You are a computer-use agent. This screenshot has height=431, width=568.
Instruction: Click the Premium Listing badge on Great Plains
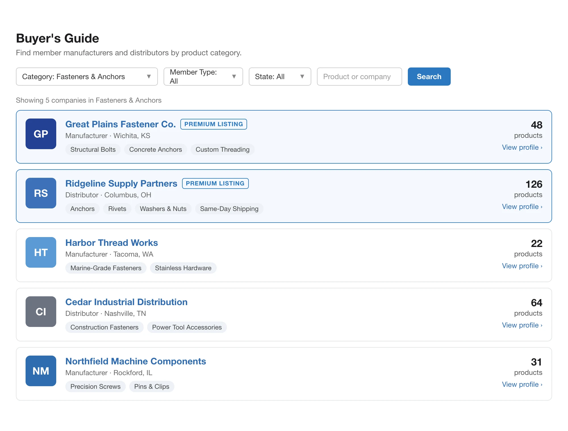214,124
